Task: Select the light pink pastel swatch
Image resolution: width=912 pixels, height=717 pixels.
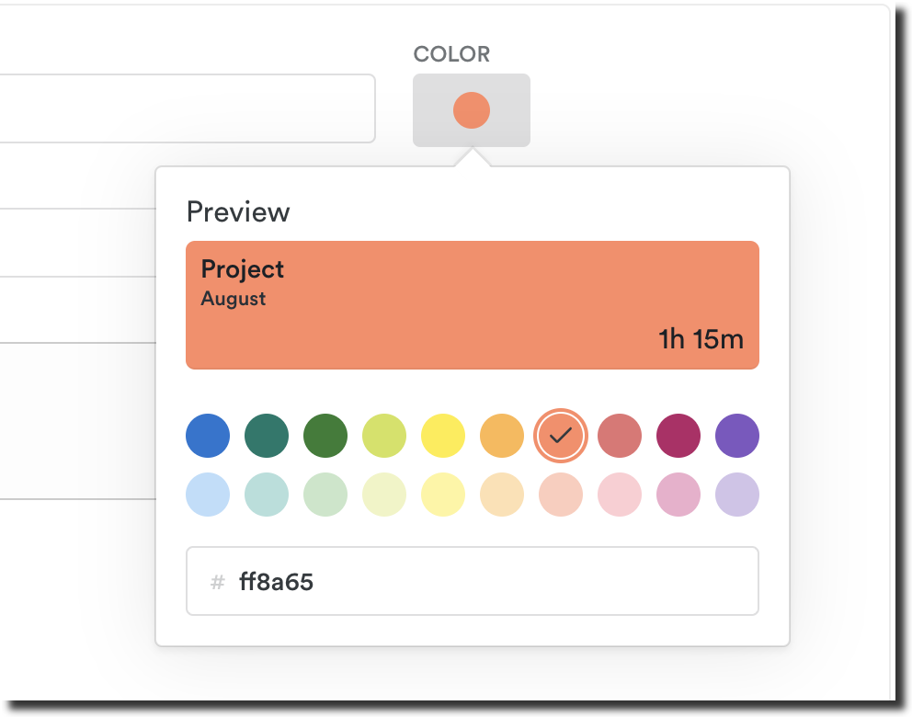Action: 620,495
